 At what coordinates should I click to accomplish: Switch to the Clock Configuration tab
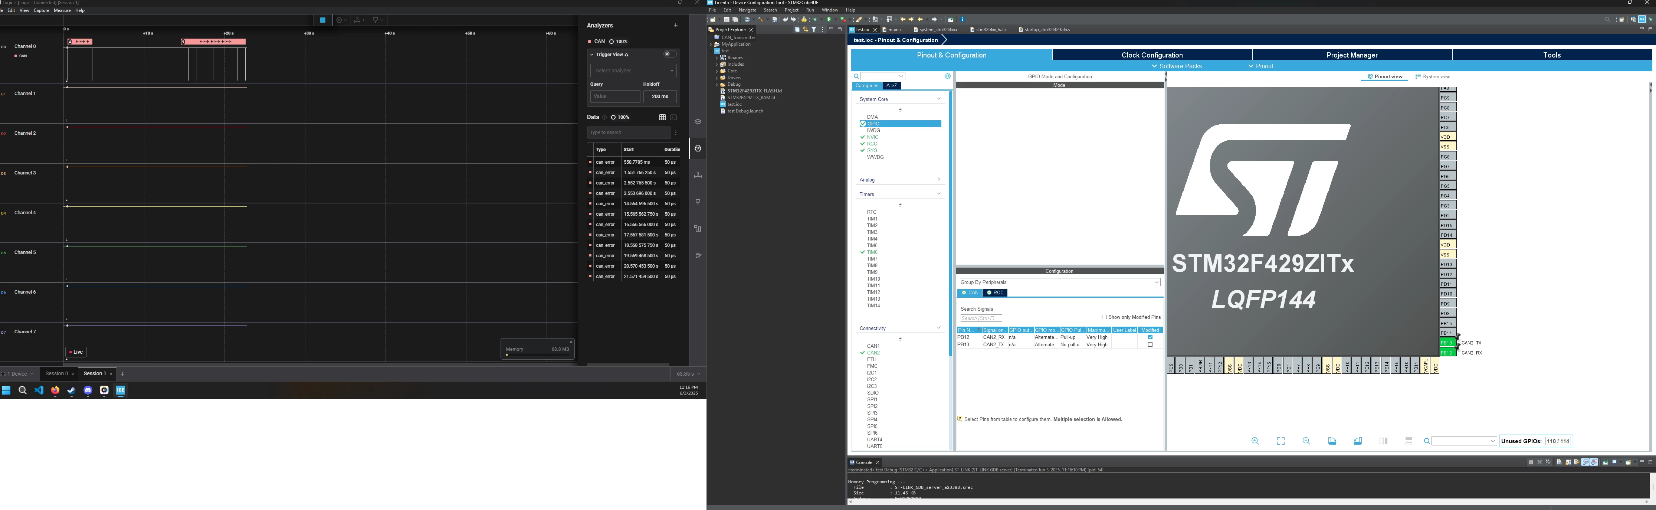pyautogui.click(x=1152, y=55)
